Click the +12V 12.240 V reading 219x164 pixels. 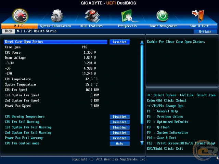(89, 74)
